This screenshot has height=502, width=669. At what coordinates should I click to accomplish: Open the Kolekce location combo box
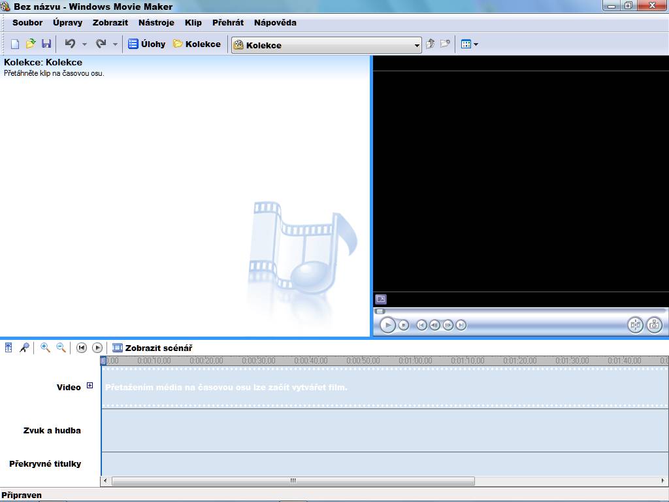tap(327, 45)
